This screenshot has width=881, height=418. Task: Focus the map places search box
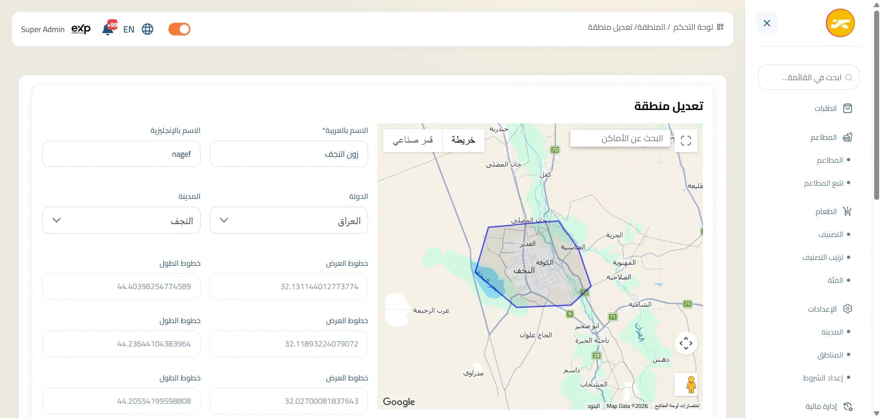(x=621, y=138)
